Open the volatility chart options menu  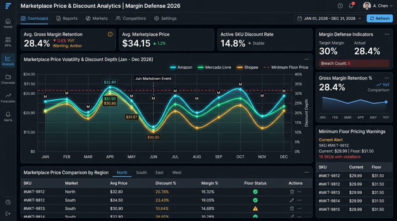306,59
